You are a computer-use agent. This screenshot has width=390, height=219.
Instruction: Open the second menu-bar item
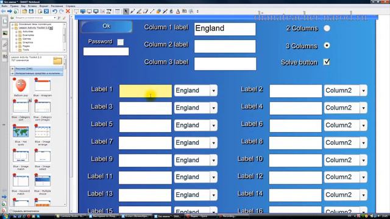click(x=14, y=6)
